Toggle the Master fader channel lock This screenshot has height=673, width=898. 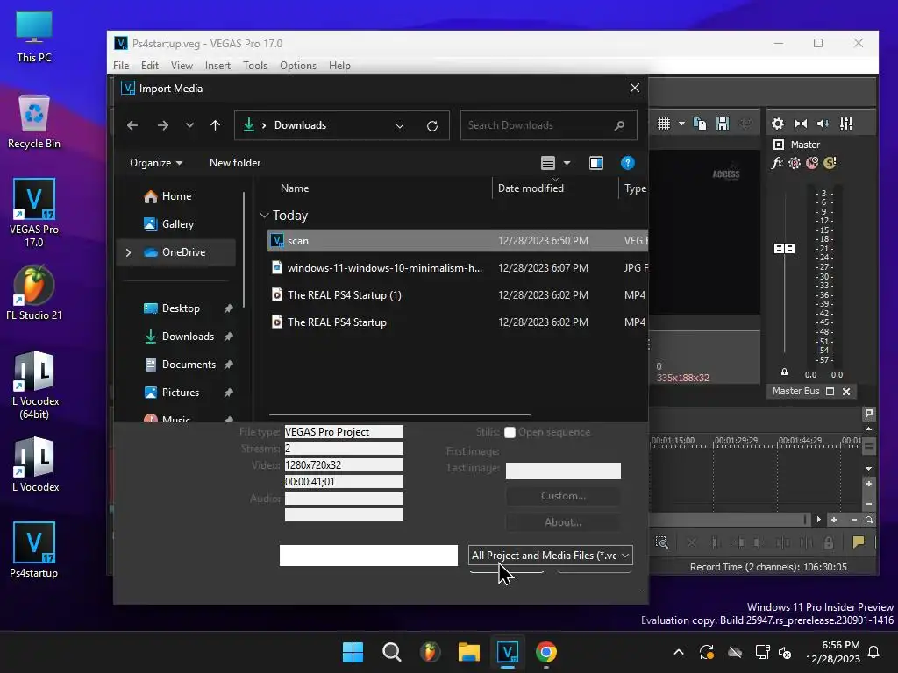785,372
